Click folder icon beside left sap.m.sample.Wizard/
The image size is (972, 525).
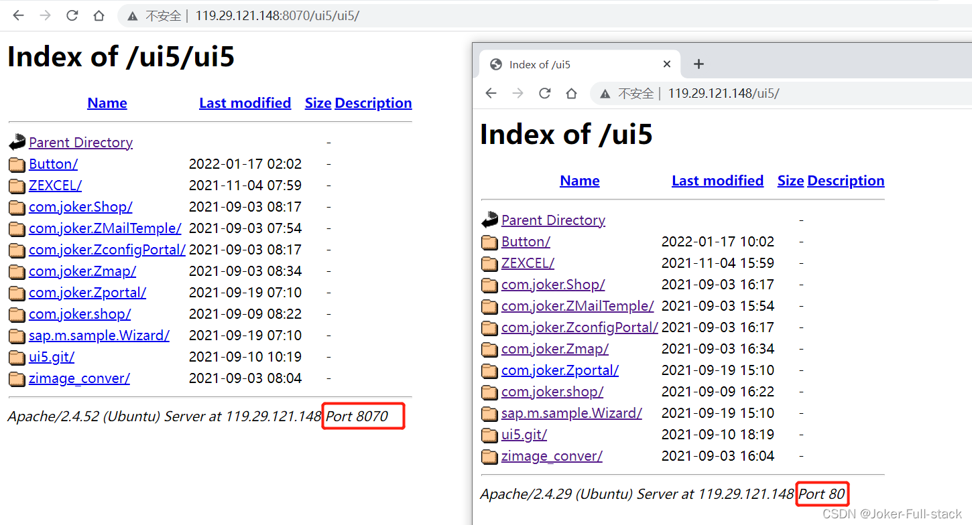(17, 336)
